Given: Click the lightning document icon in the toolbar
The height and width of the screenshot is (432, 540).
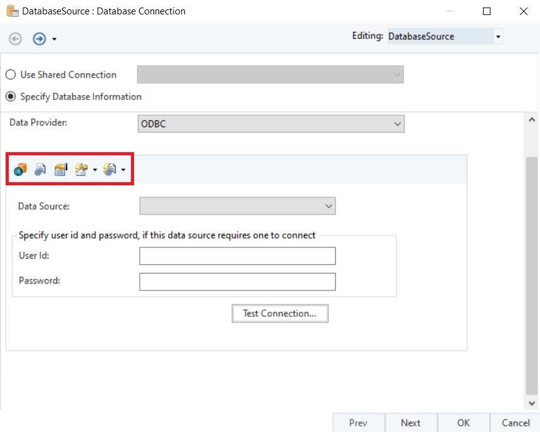Looking at the screenshot, I should 81,170.
